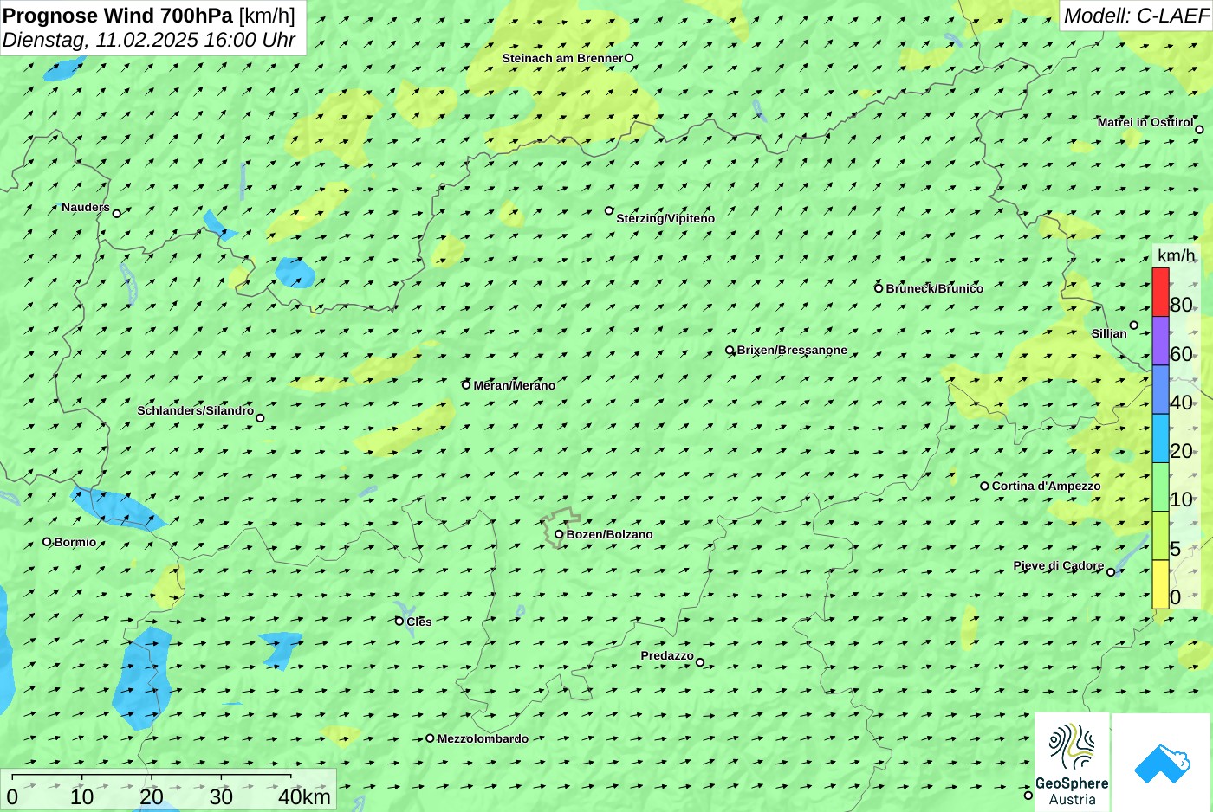Image resolution: width=1213 pixels, height=812 pixels.
Task: Click the 'Meran/Merano' city label
Action: pyautogui.click(x=515, y=385)
